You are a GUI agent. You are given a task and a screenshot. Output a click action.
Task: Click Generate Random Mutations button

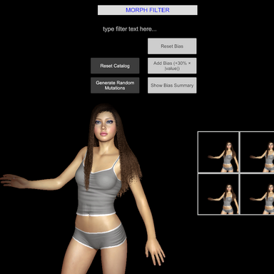coord(115,85)
